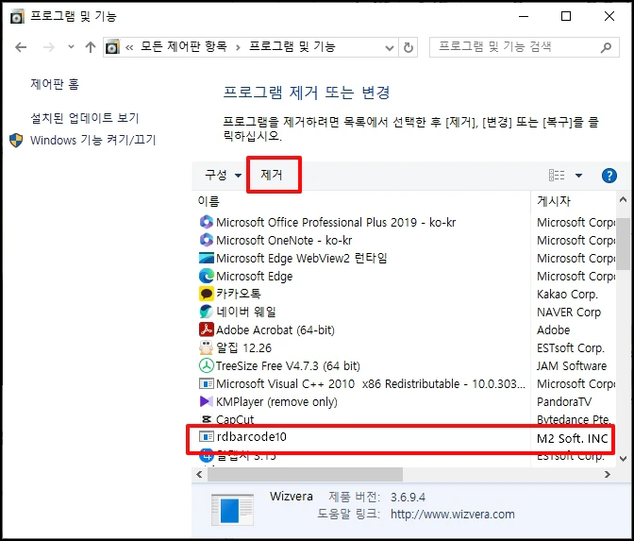The width and height of the screenshot is (634, 541).
Task: Click the 제거 uninstall button
Action: (272, 175)
